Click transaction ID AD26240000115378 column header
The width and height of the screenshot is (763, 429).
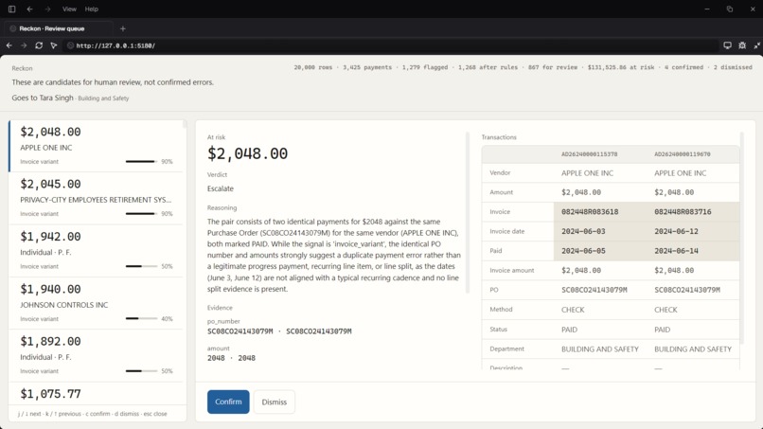pos(589,154)
